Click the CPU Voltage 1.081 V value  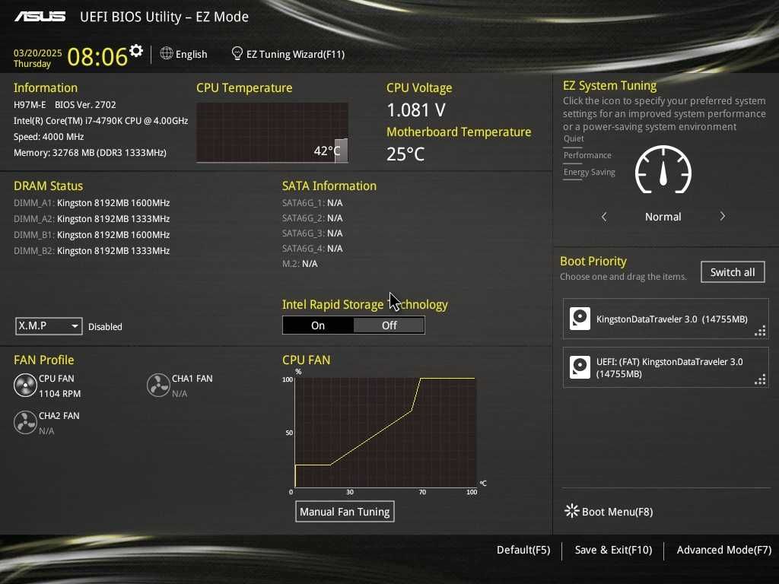point(416,110)
